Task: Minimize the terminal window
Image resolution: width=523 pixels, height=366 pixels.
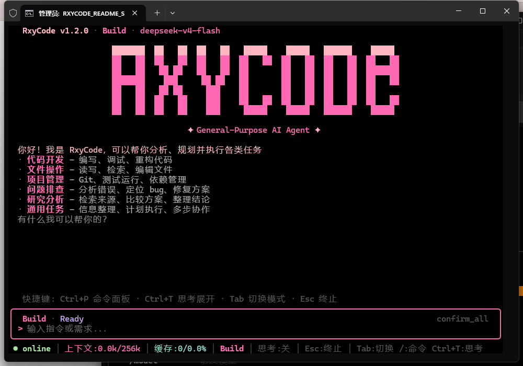Action: (459, 11)
